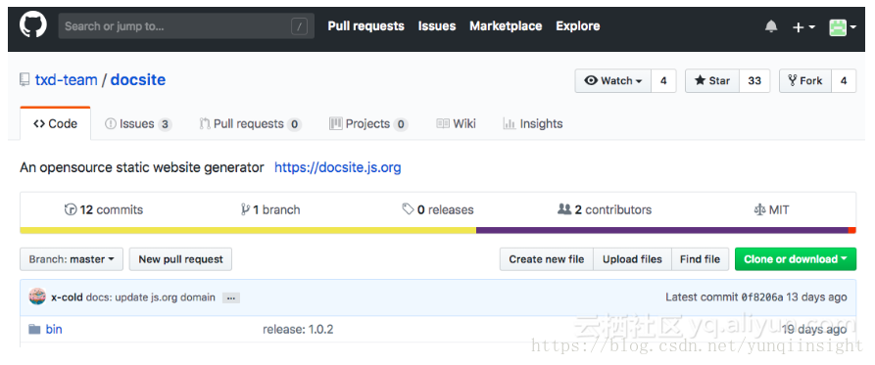Open the bin folder

point(54,330)
